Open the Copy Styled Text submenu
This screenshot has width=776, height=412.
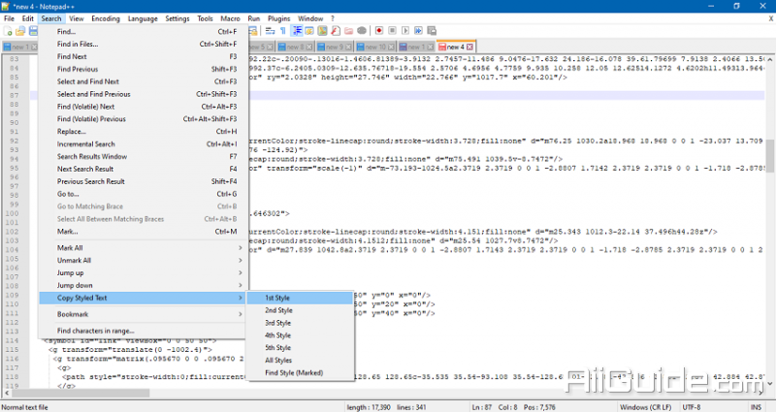pyautogui.click(x=143, y=298)
